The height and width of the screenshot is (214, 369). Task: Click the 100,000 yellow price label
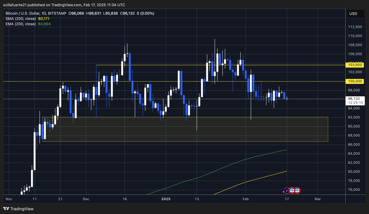click(x=355, y=81)
